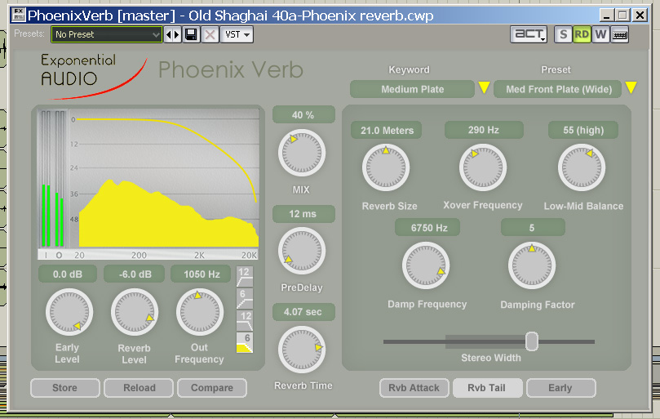660x419 pixels.
Task: Open the 'No Preset' presets dropdown
Action: 107,34
